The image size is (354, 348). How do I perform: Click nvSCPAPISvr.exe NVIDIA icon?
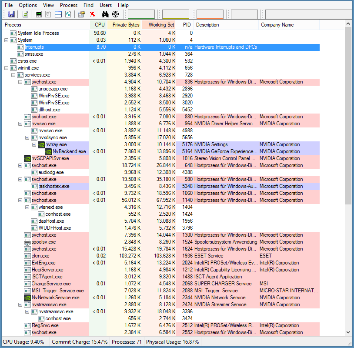pyautogui.click(x=27, y=158)
